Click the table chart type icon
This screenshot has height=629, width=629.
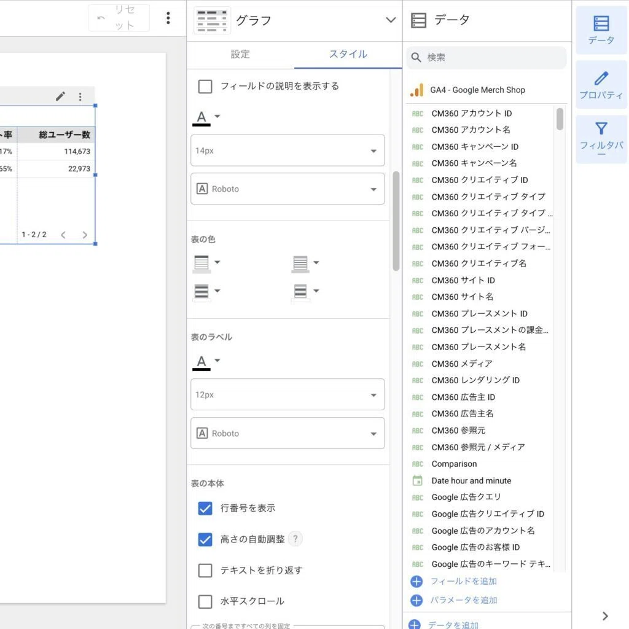[212, 20]
